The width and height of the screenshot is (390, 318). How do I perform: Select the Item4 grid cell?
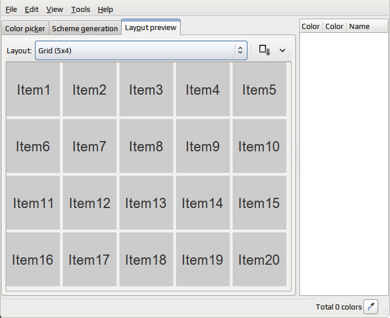pos(203,90)
